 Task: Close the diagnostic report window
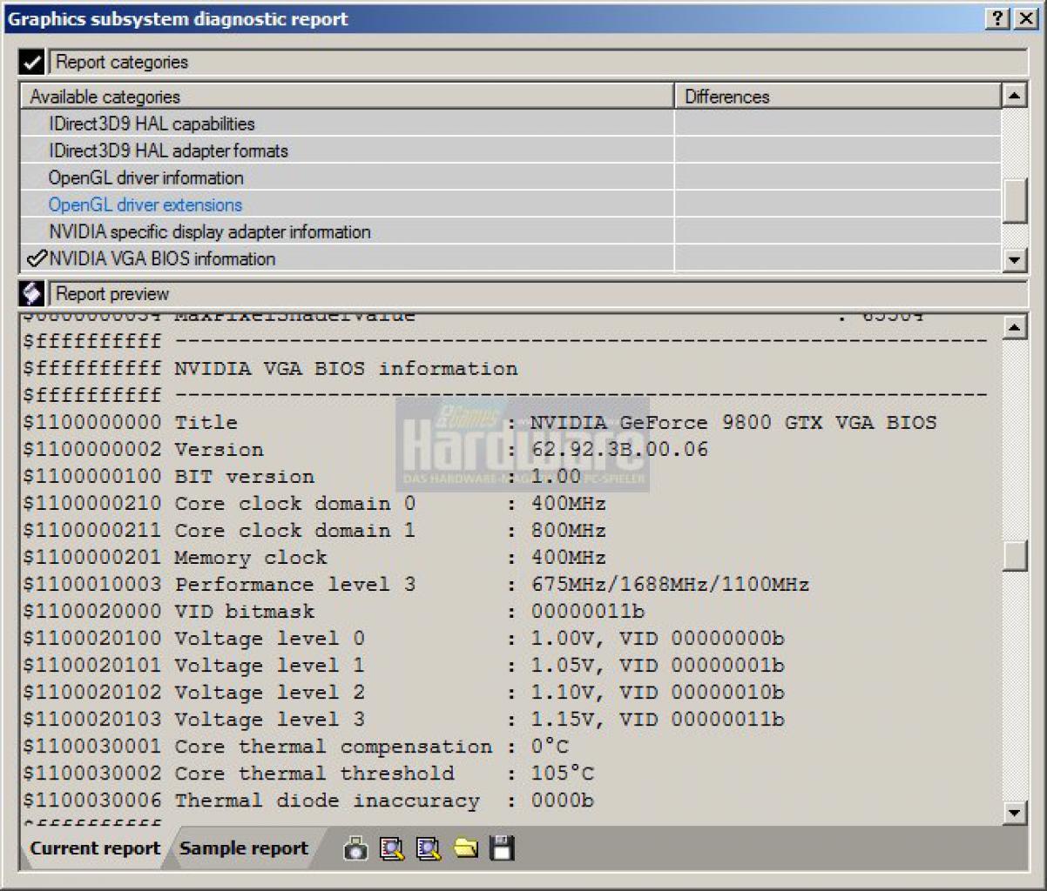click(1025, 18)
